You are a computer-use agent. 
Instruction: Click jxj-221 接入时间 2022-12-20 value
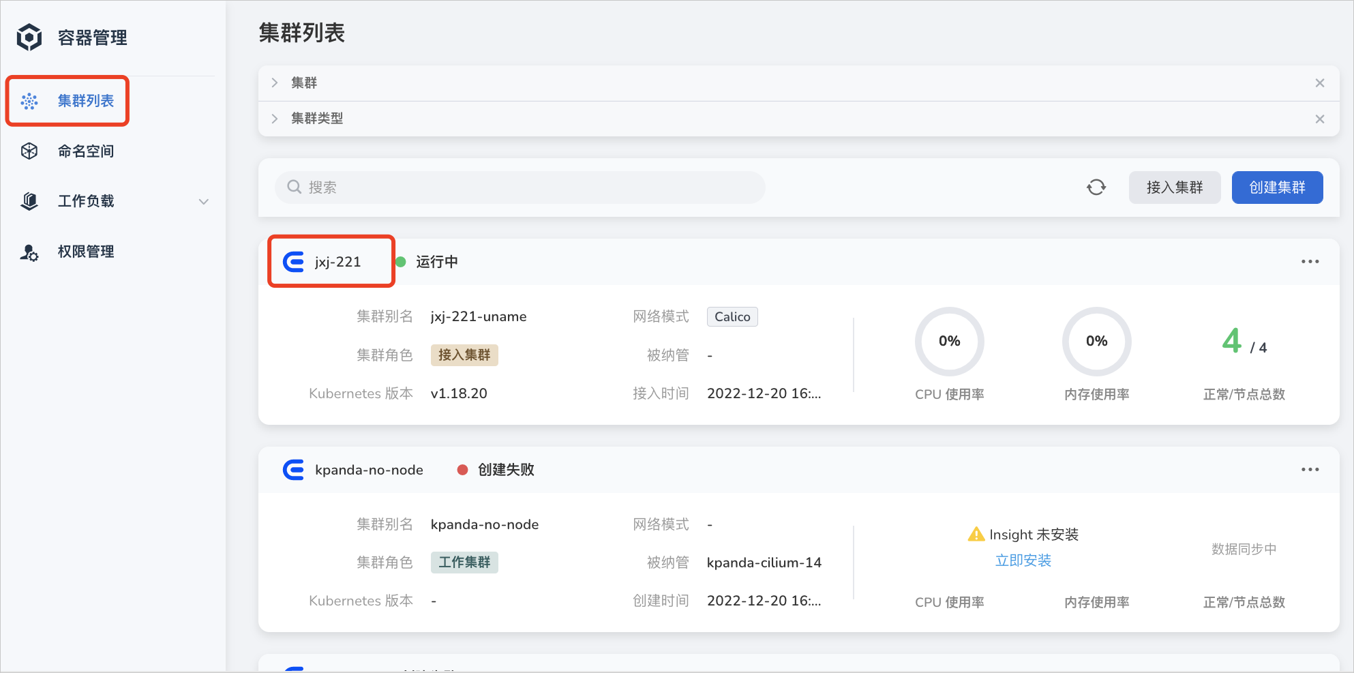click(x=764, y=393)
